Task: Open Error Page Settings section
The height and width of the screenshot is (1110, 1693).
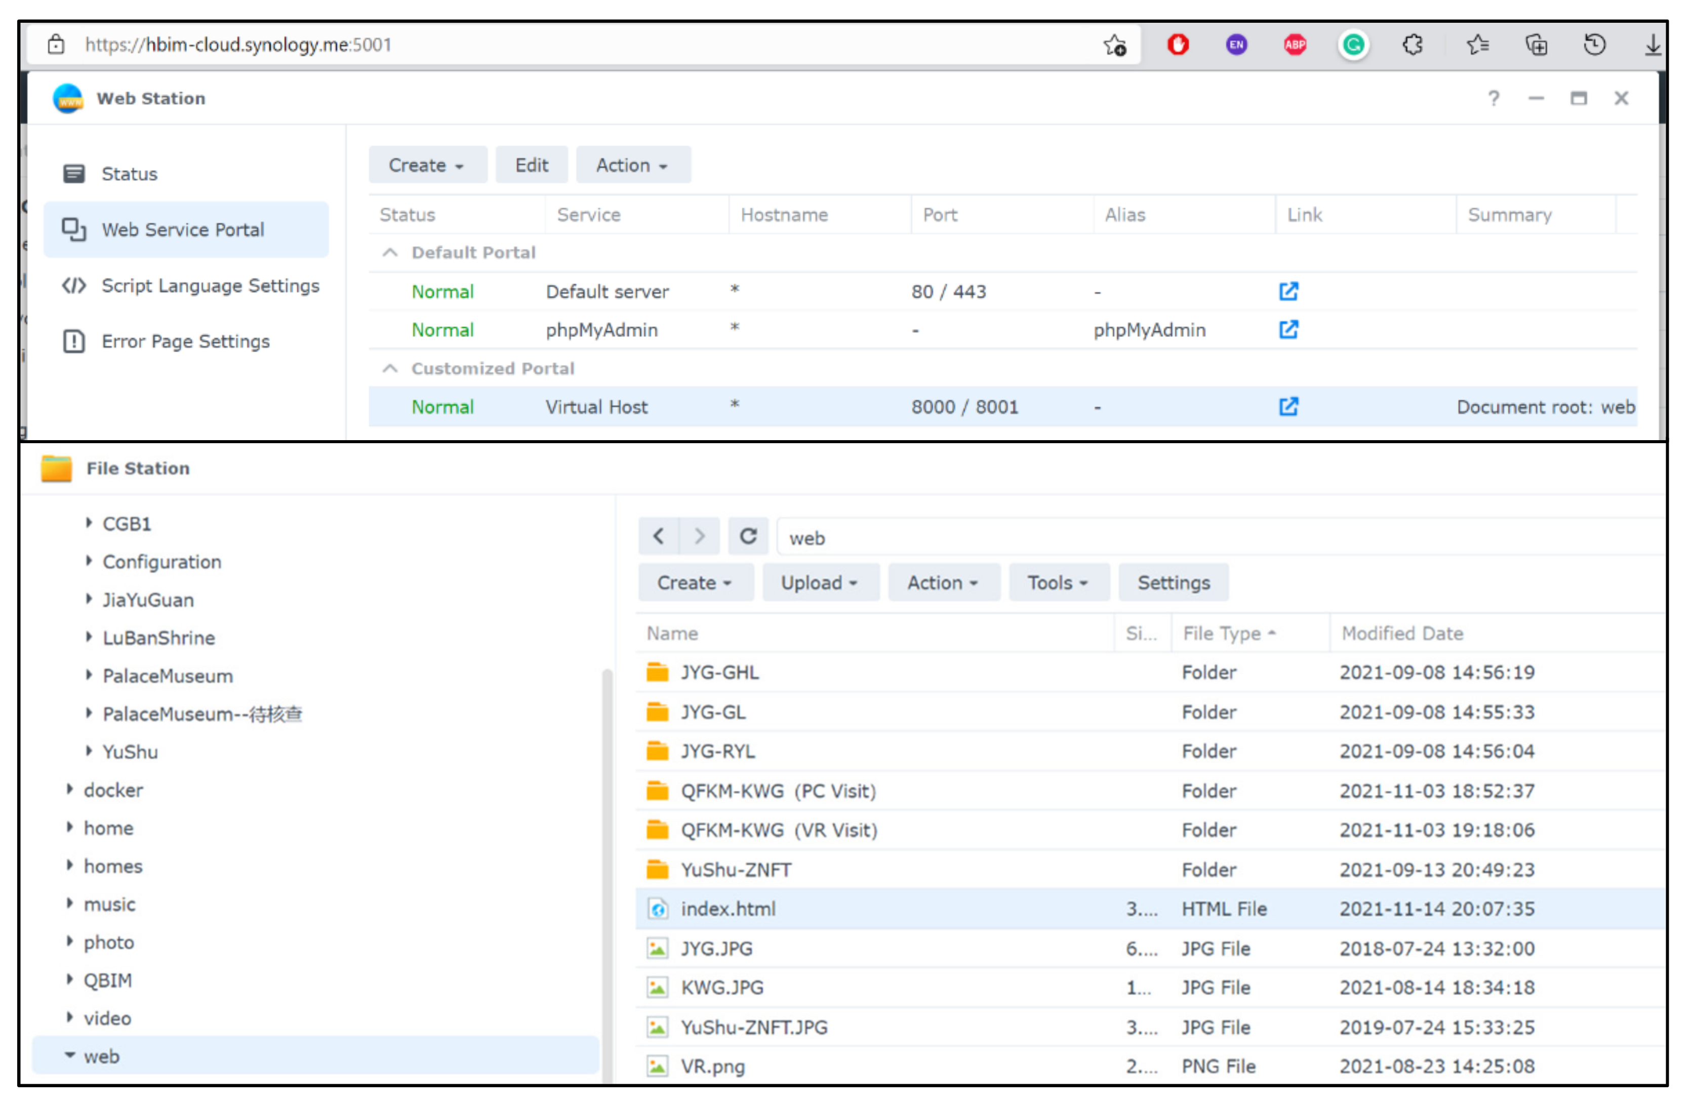Action: point(185,342)
